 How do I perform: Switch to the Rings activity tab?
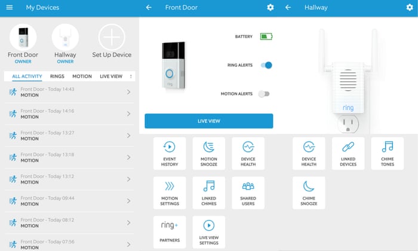click(x=57, y=76)
